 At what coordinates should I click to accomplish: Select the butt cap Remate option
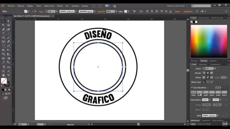204,73
